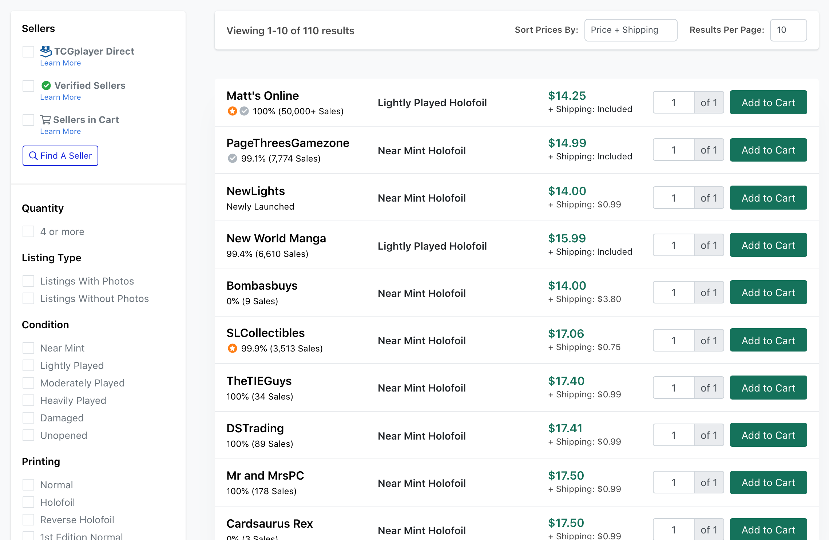Click the green Verified Sellers checkmark icon
This screenshot has width=829, height=540.
[x=46, y=86]
